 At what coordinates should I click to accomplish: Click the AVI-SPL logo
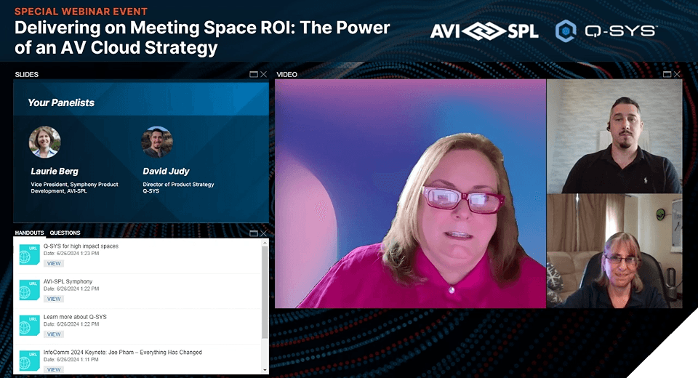484,31
